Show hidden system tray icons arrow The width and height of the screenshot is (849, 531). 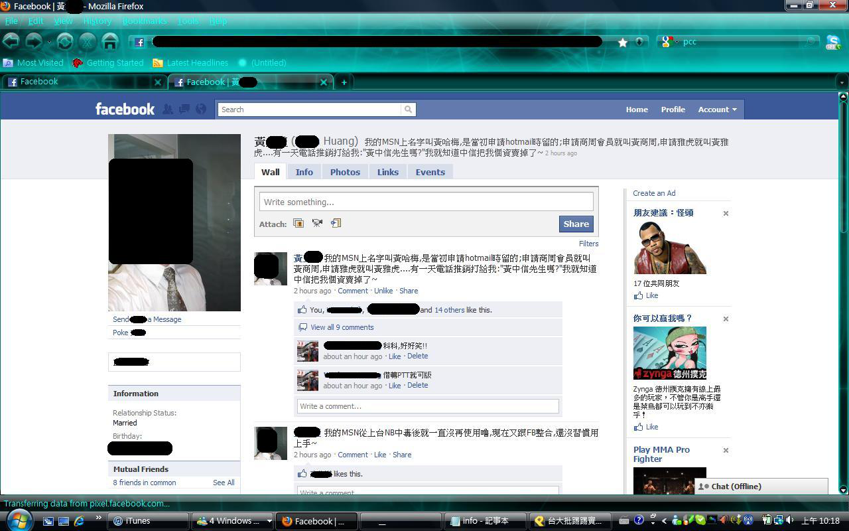pos(665,521)
